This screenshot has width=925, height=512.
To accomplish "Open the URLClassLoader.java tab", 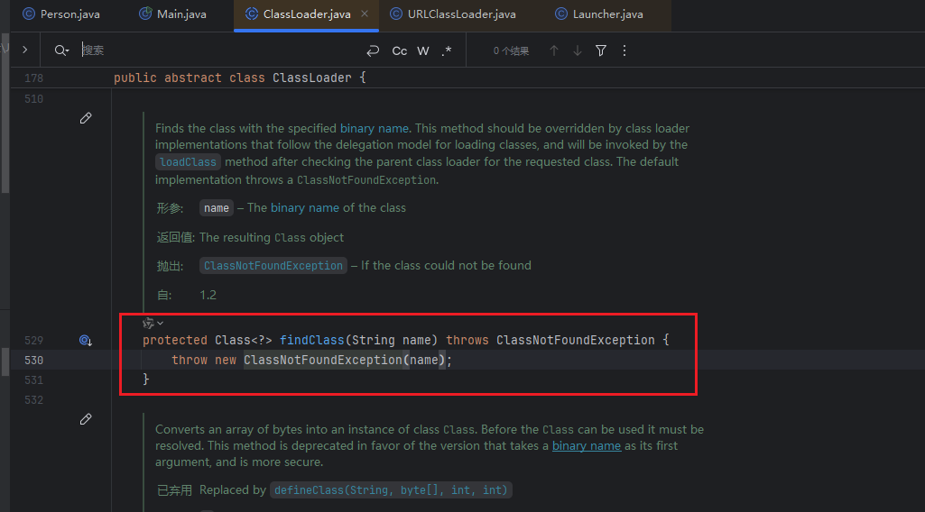I will pos(453,14).
